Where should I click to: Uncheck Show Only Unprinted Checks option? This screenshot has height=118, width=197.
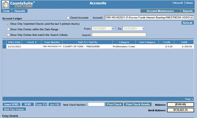click(9, 24)
